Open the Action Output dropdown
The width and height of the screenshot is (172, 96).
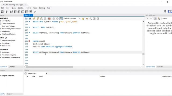(37, 74)
